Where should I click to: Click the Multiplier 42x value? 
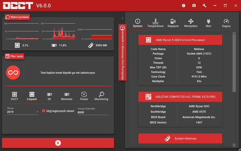pyautogui.click(x=199, y=81)
